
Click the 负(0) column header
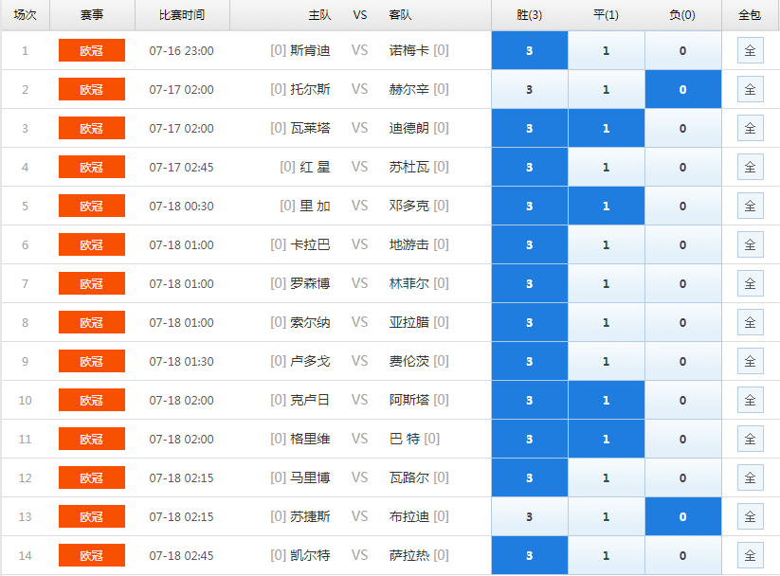[682, 15]
